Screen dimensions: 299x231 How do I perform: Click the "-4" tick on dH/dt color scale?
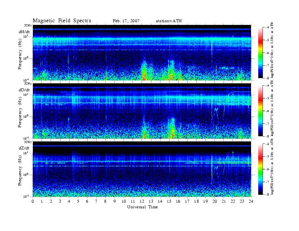point(267,28)
